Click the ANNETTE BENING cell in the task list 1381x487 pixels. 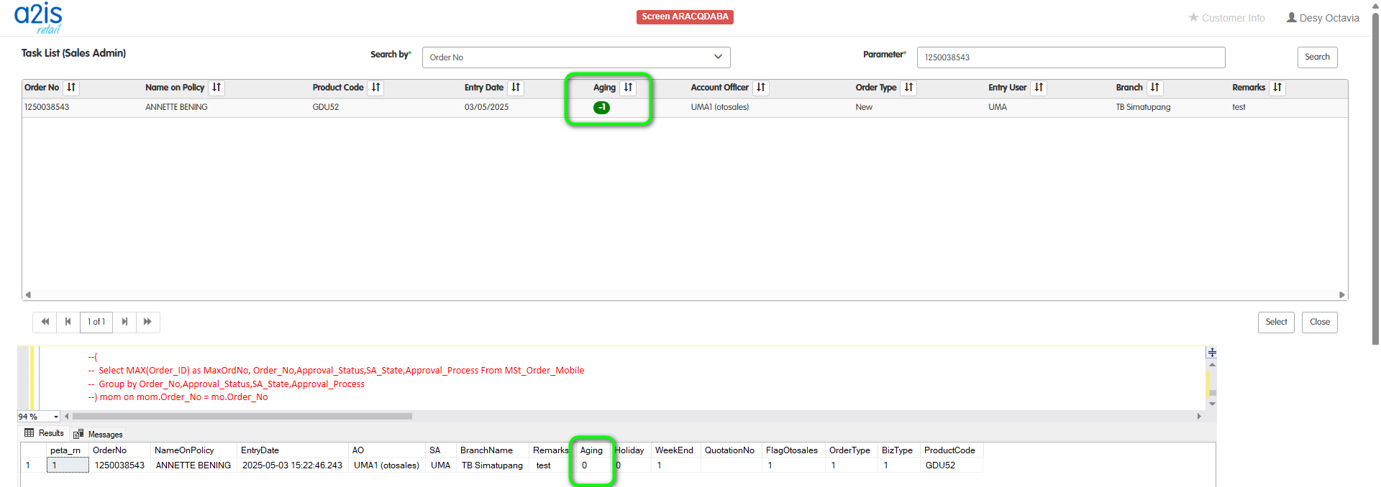[176, 107]
